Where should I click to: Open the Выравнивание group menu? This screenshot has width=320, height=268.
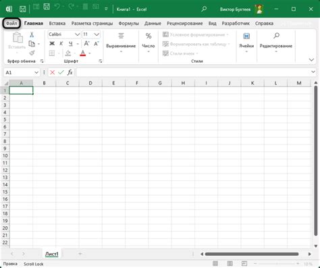click(121, 43)
